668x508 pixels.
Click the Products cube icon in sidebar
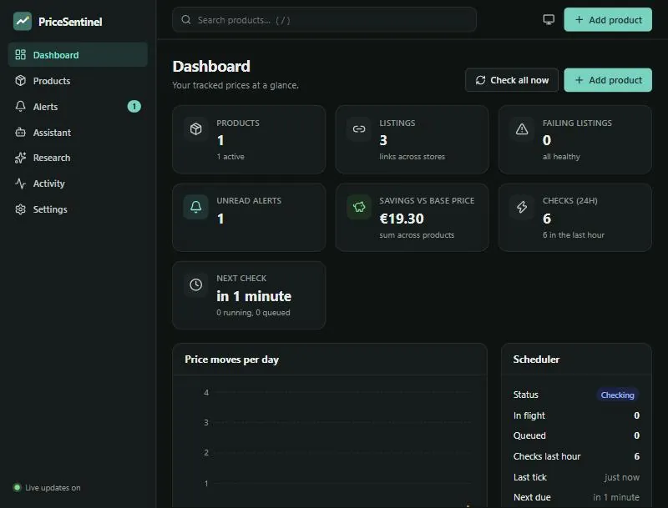20,80
